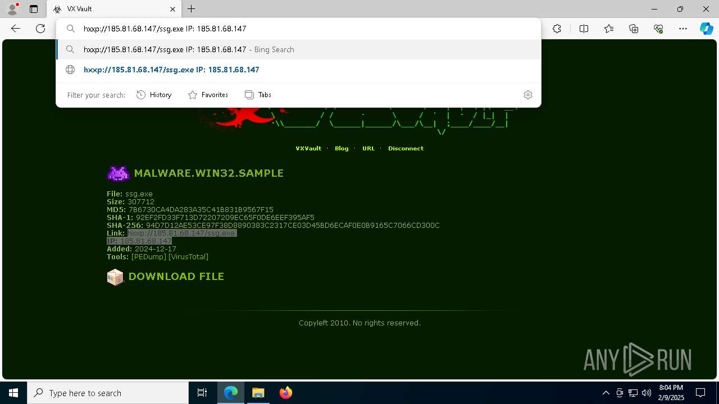Open the Extensions puzzle icon

[557, 29]
